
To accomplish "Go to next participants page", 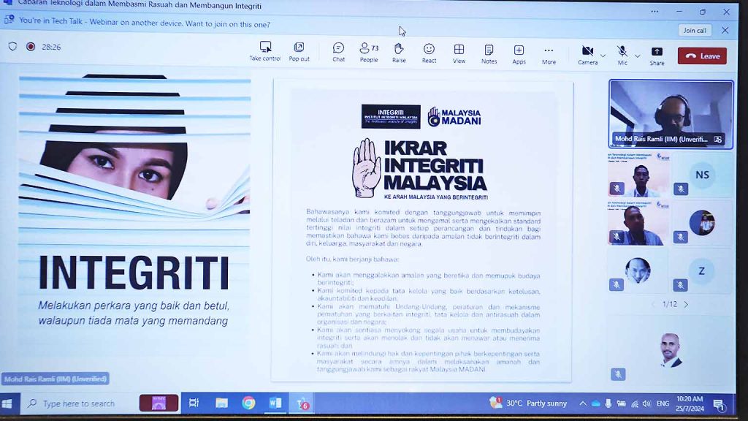I will coord(686,304).
